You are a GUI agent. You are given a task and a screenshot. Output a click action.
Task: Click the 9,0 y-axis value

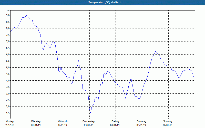[8, 15]
